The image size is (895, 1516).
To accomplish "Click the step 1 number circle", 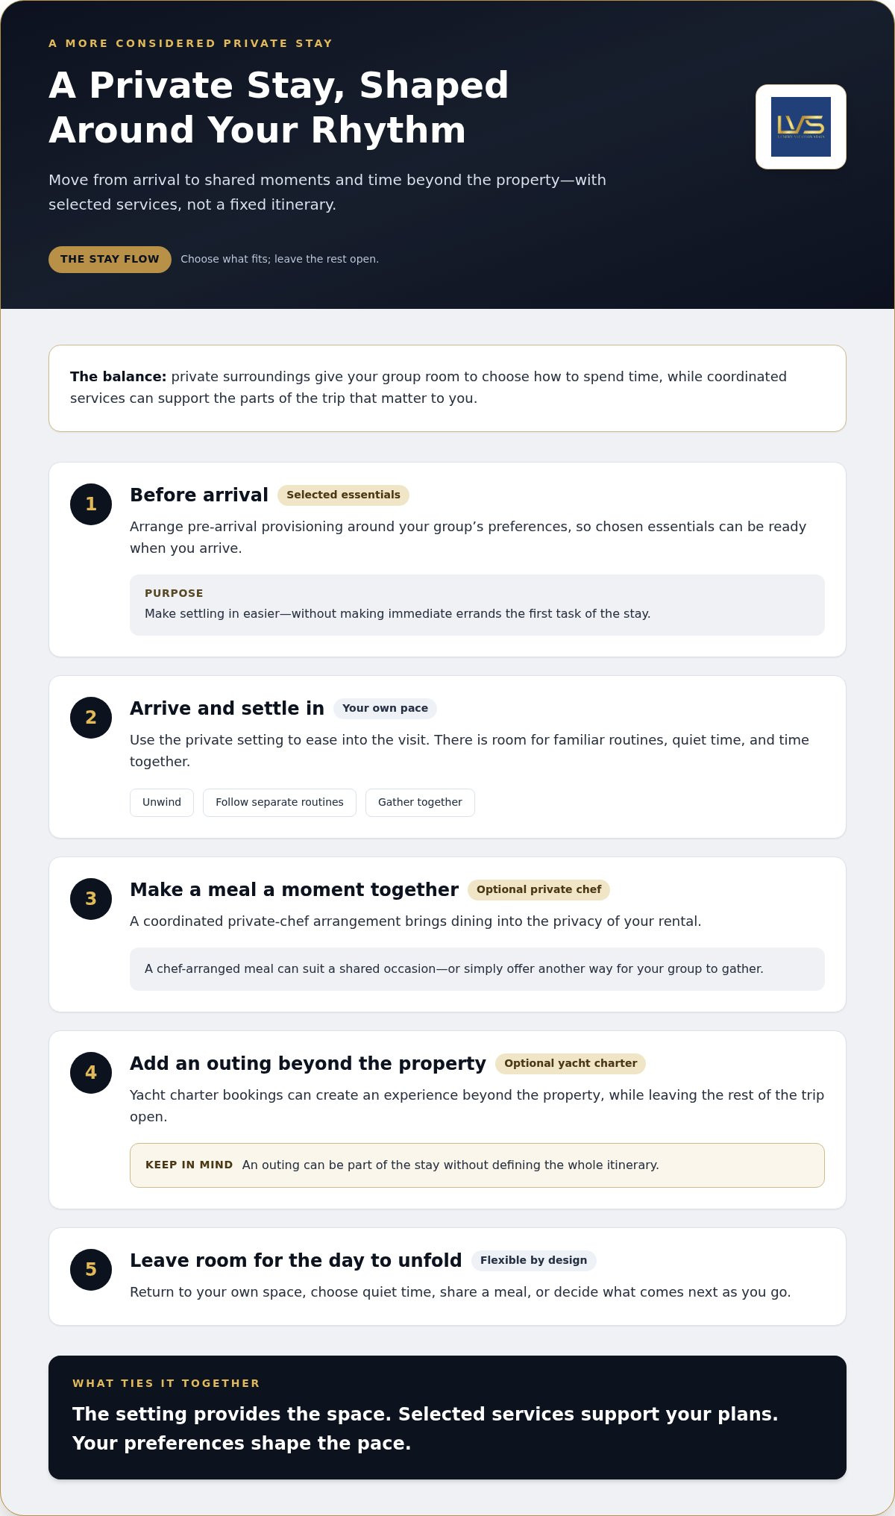I will point(91,504).
